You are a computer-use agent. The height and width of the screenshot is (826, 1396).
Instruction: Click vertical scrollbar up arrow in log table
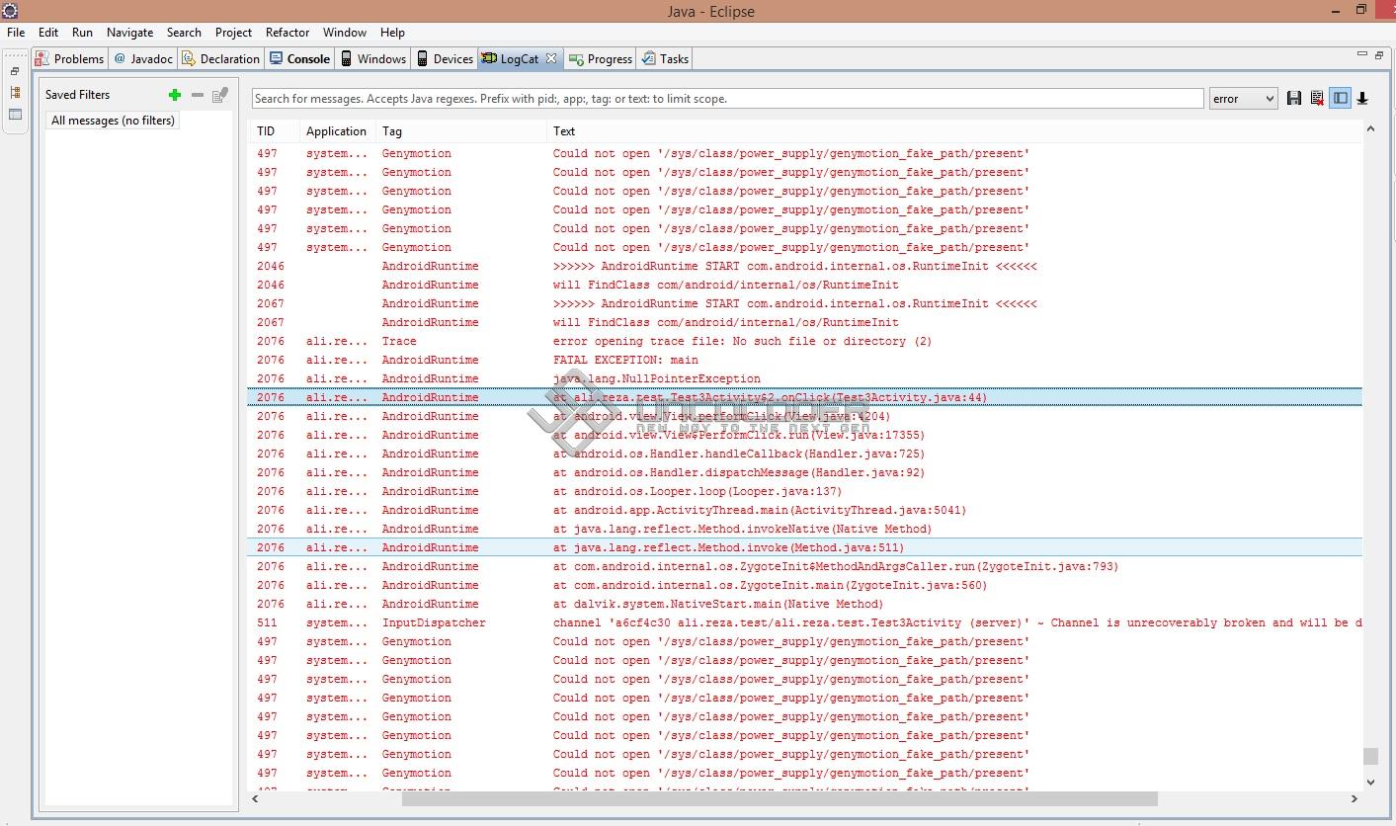pyautogui.click(x=1370, y=128)
